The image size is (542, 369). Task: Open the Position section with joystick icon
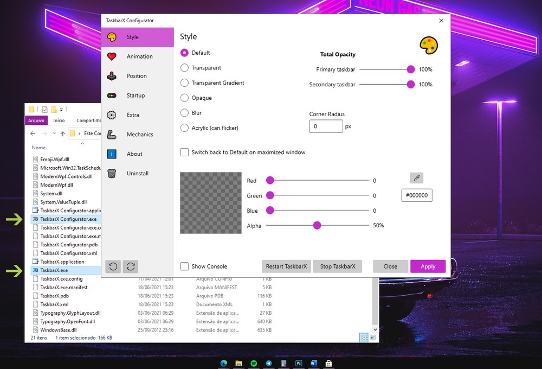click(x=137, y=76)
